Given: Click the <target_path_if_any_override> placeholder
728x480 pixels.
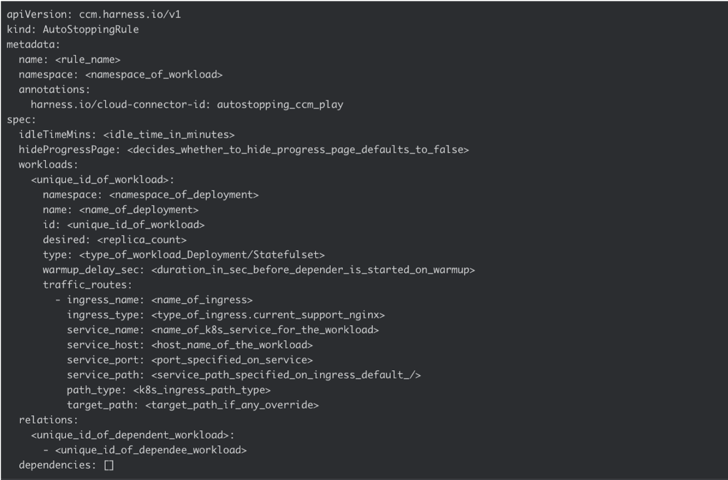Looking at the screenshot, I should tap(232, 405).
